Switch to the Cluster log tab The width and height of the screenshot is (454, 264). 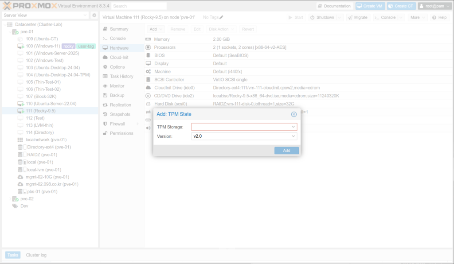[x=36, y=255]
